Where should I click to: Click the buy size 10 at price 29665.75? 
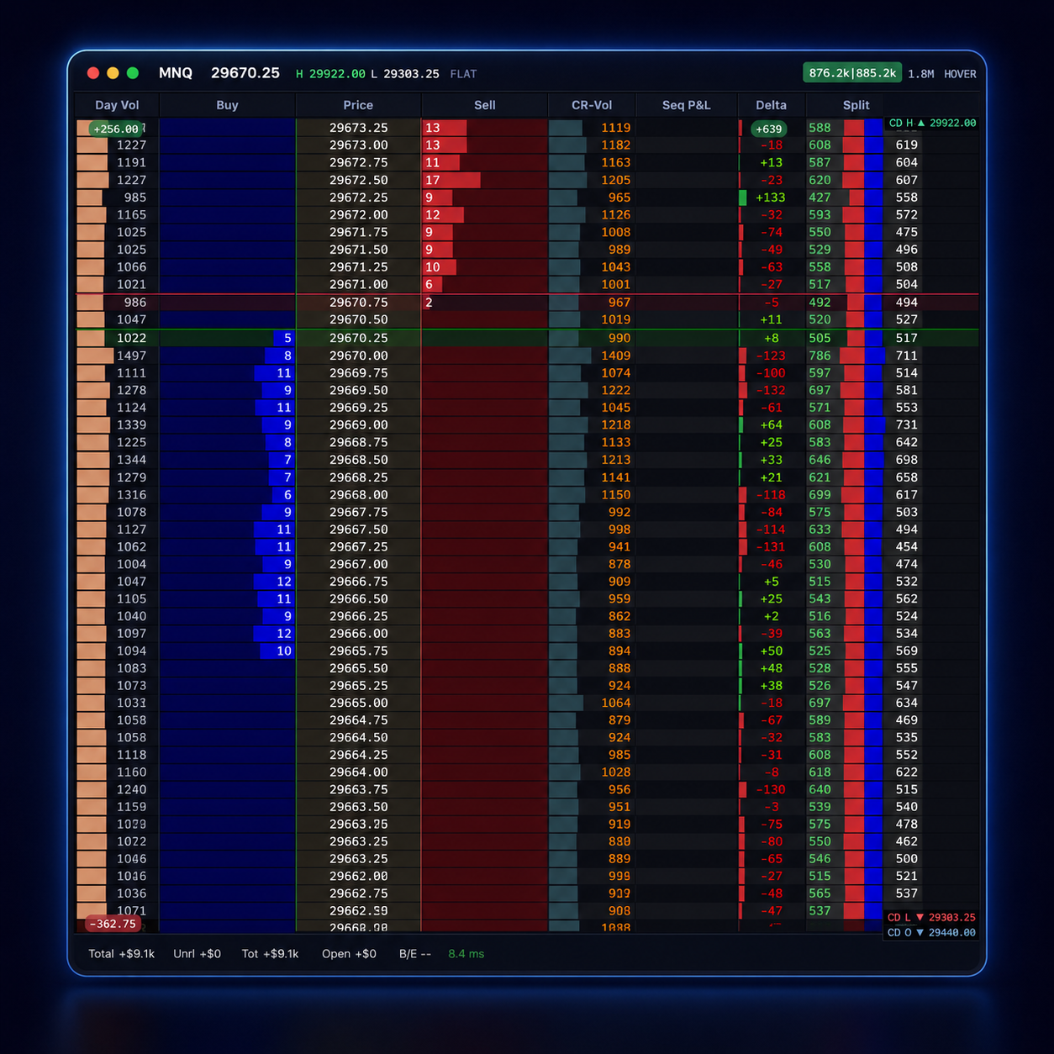click(284, 651)
